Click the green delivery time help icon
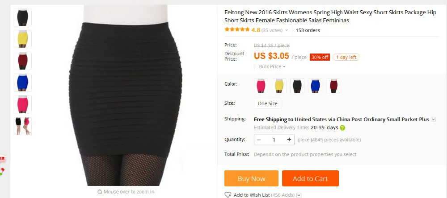 click(x=342, y=128)
